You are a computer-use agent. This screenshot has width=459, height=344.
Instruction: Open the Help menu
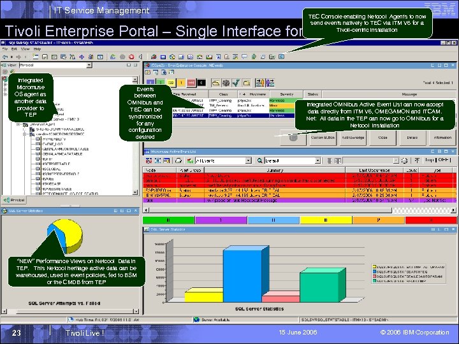point(37,49)
